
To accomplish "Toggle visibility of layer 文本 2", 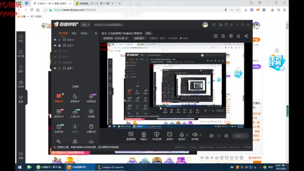I will (x=55, y=45).
